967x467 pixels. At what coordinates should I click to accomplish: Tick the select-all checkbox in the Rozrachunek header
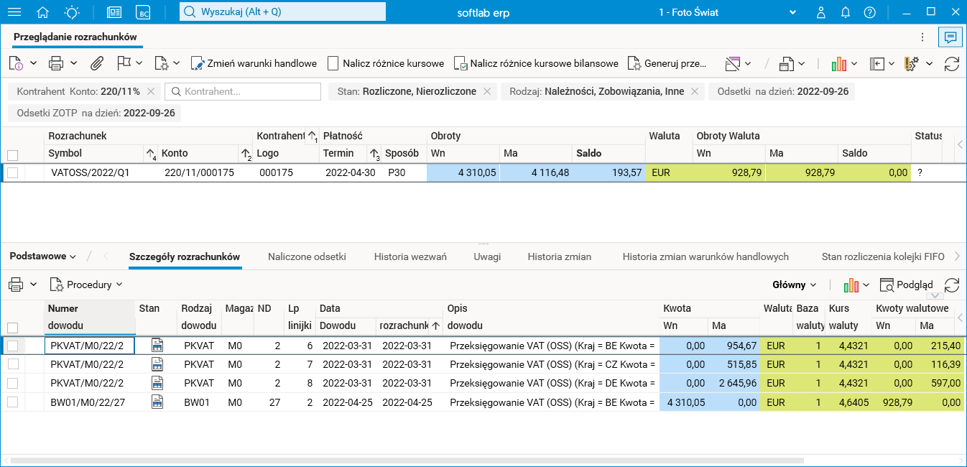click(12, 154)
